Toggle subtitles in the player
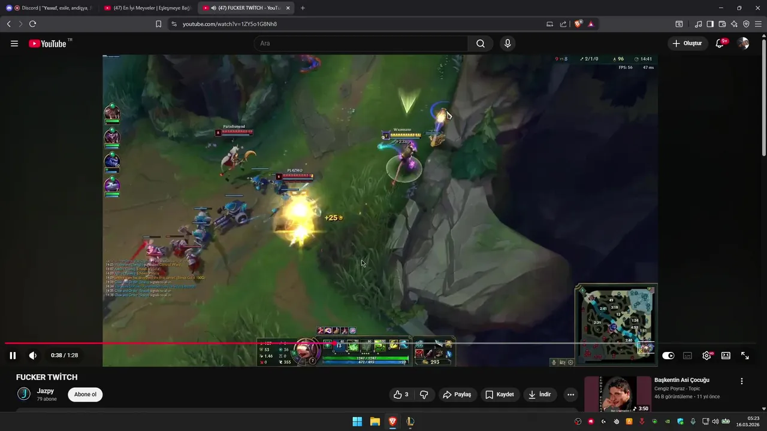 point(687,356)
